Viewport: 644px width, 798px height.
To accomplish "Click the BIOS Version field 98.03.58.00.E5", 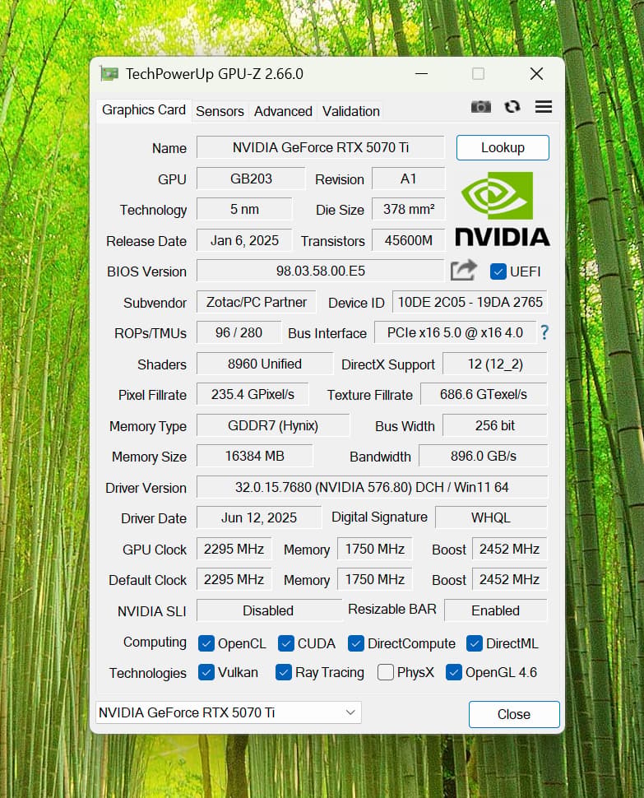I will coord(321,271).
